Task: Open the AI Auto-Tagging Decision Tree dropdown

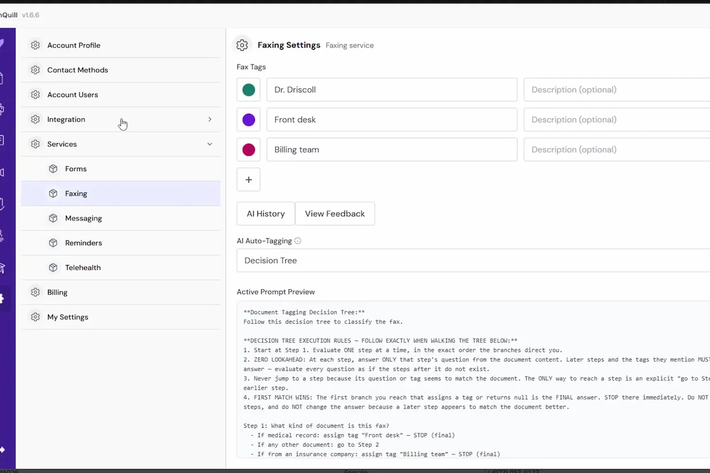Action: (473, 261)
